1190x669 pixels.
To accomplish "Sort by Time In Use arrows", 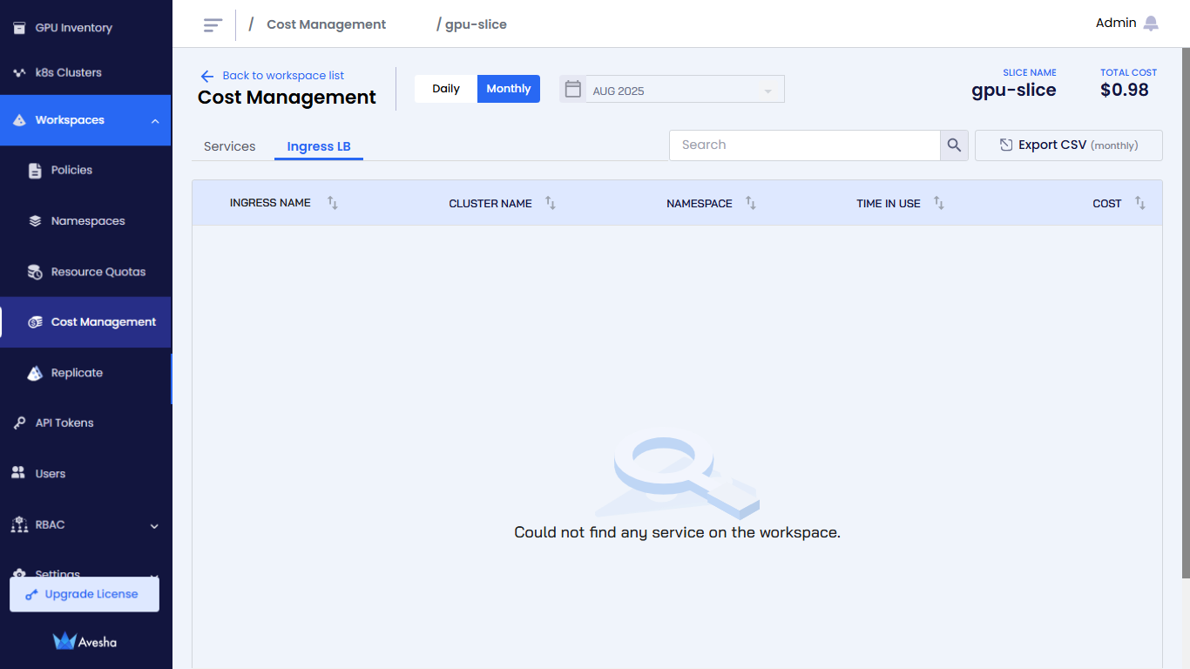I will coord(938,203).
